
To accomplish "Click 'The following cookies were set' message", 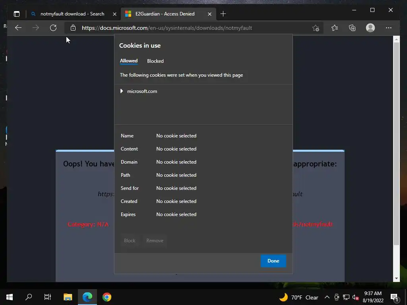I will (x=181, y=75).
